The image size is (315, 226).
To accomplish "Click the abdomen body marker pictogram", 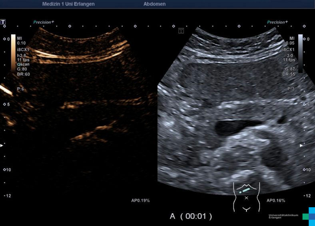I will pos(246,196).
